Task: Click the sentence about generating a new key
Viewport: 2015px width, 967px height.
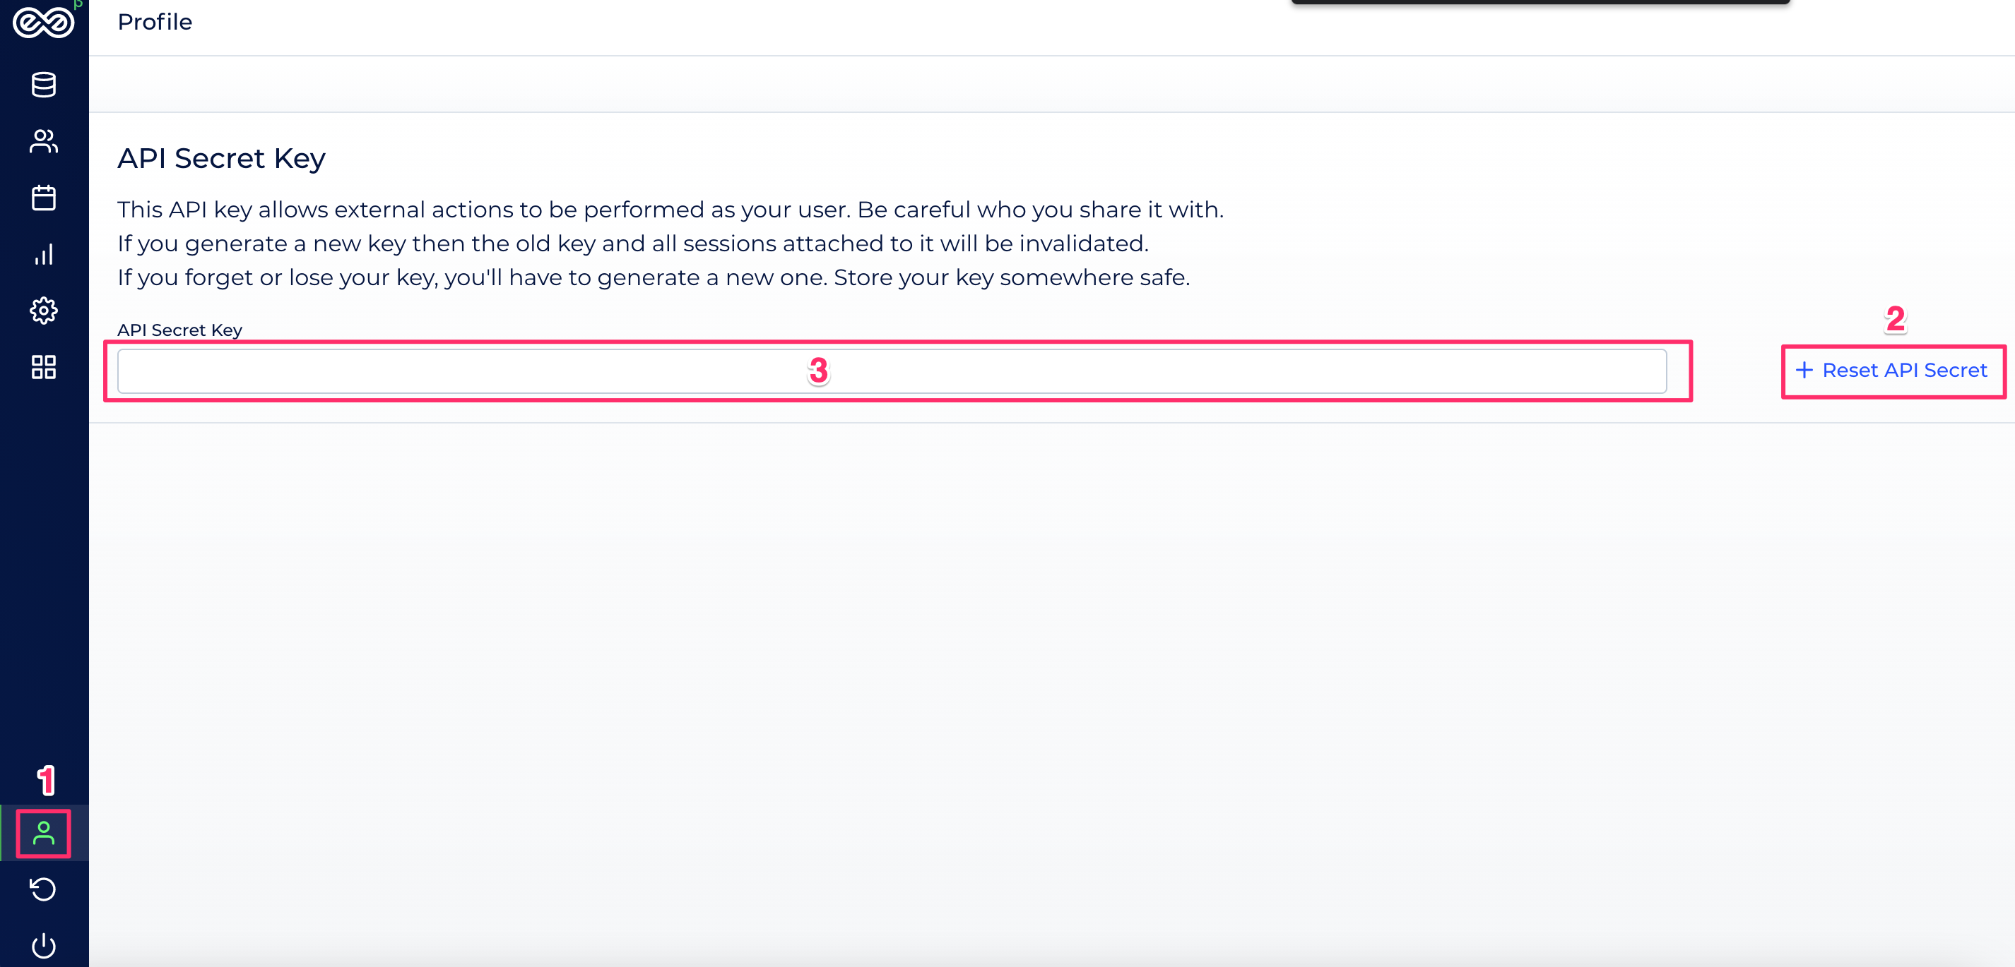Action: point(633,244)
